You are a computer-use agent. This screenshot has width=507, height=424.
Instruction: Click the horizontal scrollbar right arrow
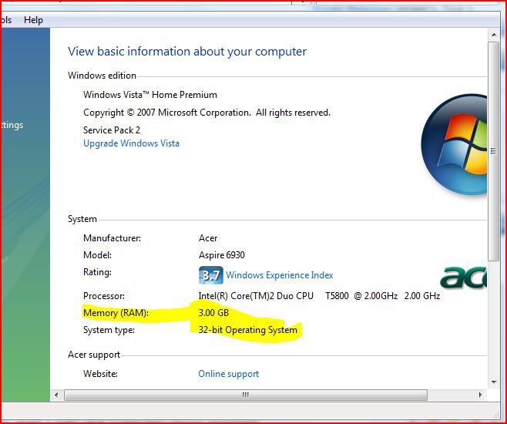(x=481, y=395)
